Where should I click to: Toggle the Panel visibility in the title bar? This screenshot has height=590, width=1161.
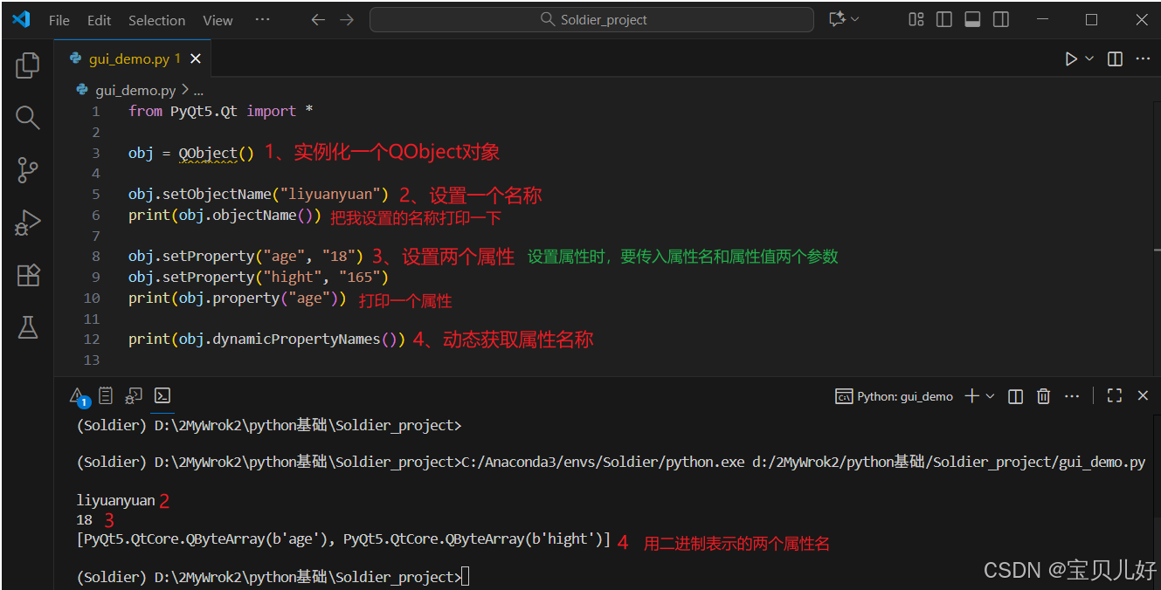click(x=972, y=19)
